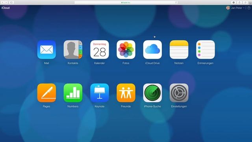Viewport: 252px width, 142px height.
Task: Toggle the Safari sidebar button
Action: (11, 2)
